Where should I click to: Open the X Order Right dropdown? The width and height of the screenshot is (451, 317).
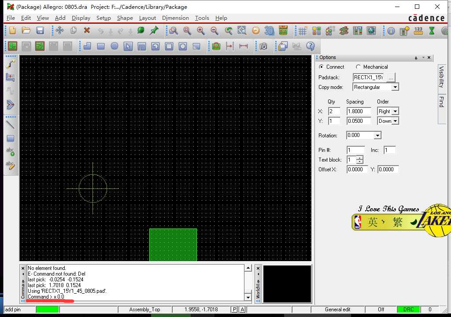tap(395, 111)
